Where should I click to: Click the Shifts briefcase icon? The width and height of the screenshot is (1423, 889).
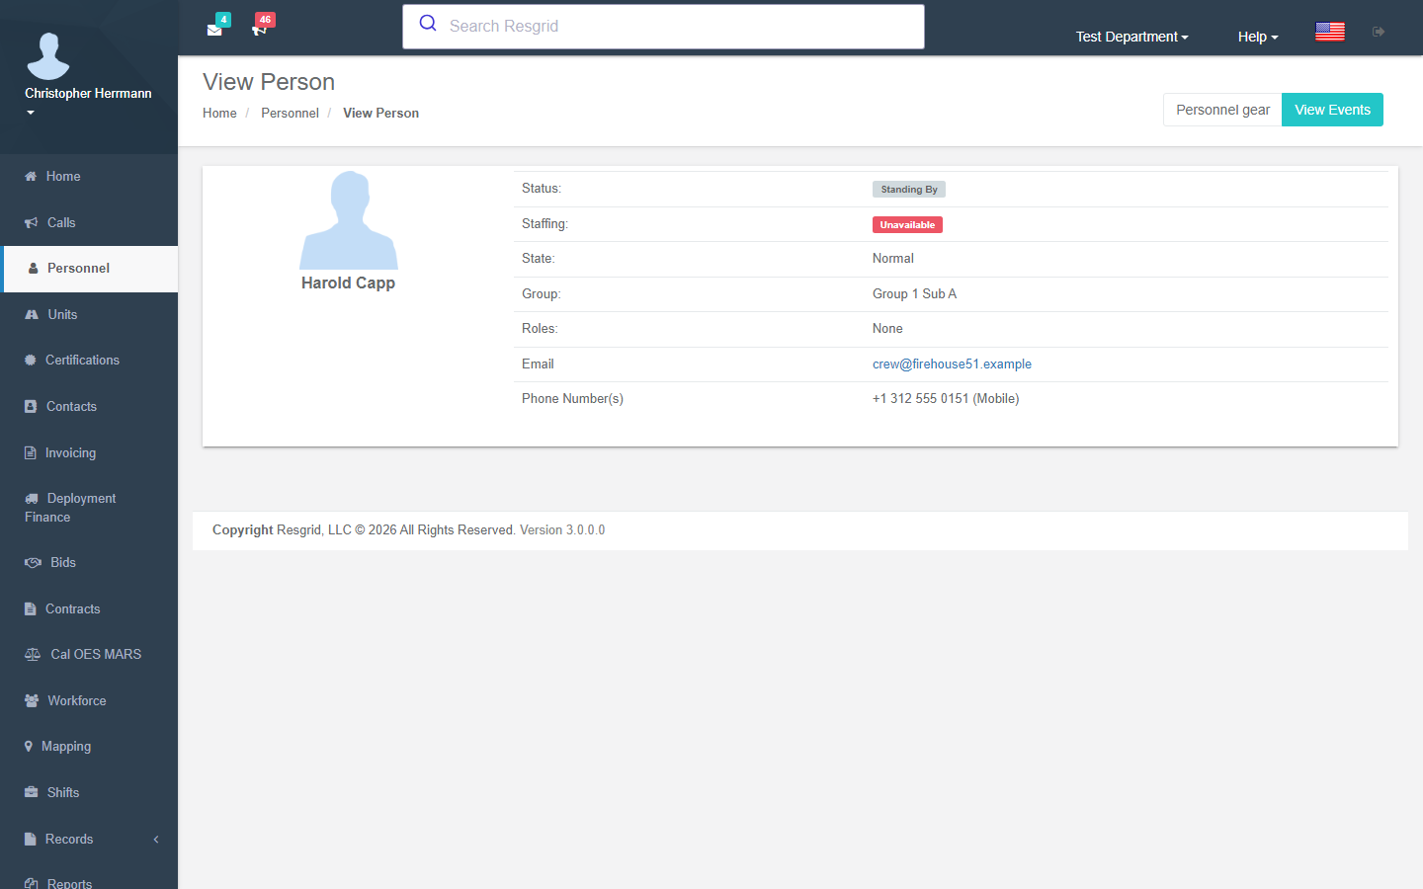click(x=32, y=793)
